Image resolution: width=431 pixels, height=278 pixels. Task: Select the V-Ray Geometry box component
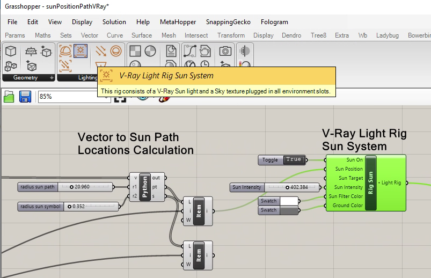pyautogui.click(x=11, y=51)
